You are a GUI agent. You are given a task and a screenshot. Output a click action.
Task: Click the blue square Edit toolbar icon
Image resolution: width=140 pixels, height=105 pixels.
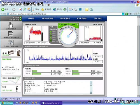coord(80,9)
